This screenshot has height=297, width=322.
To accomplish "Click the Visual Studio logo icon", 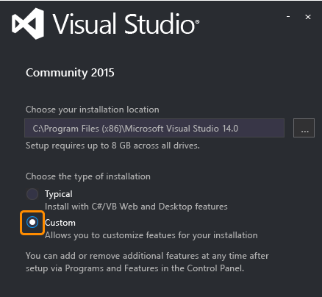I will click(28, 24).
